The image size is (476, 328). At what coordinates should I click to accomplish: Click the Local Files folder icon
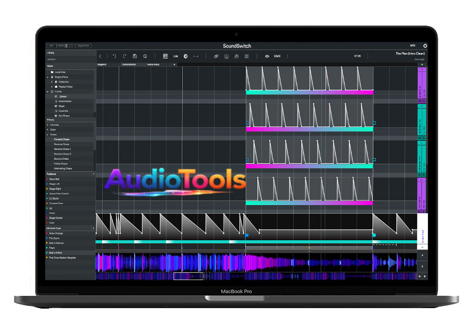click(52, 72)
